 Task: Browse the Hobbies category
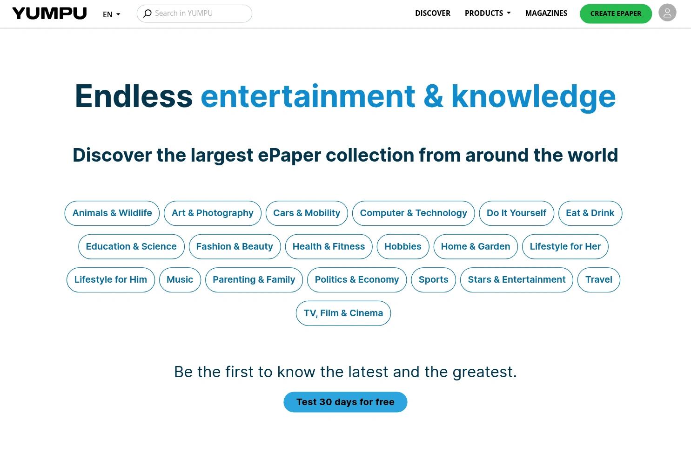pyautogui.click(x=403, y=247)
